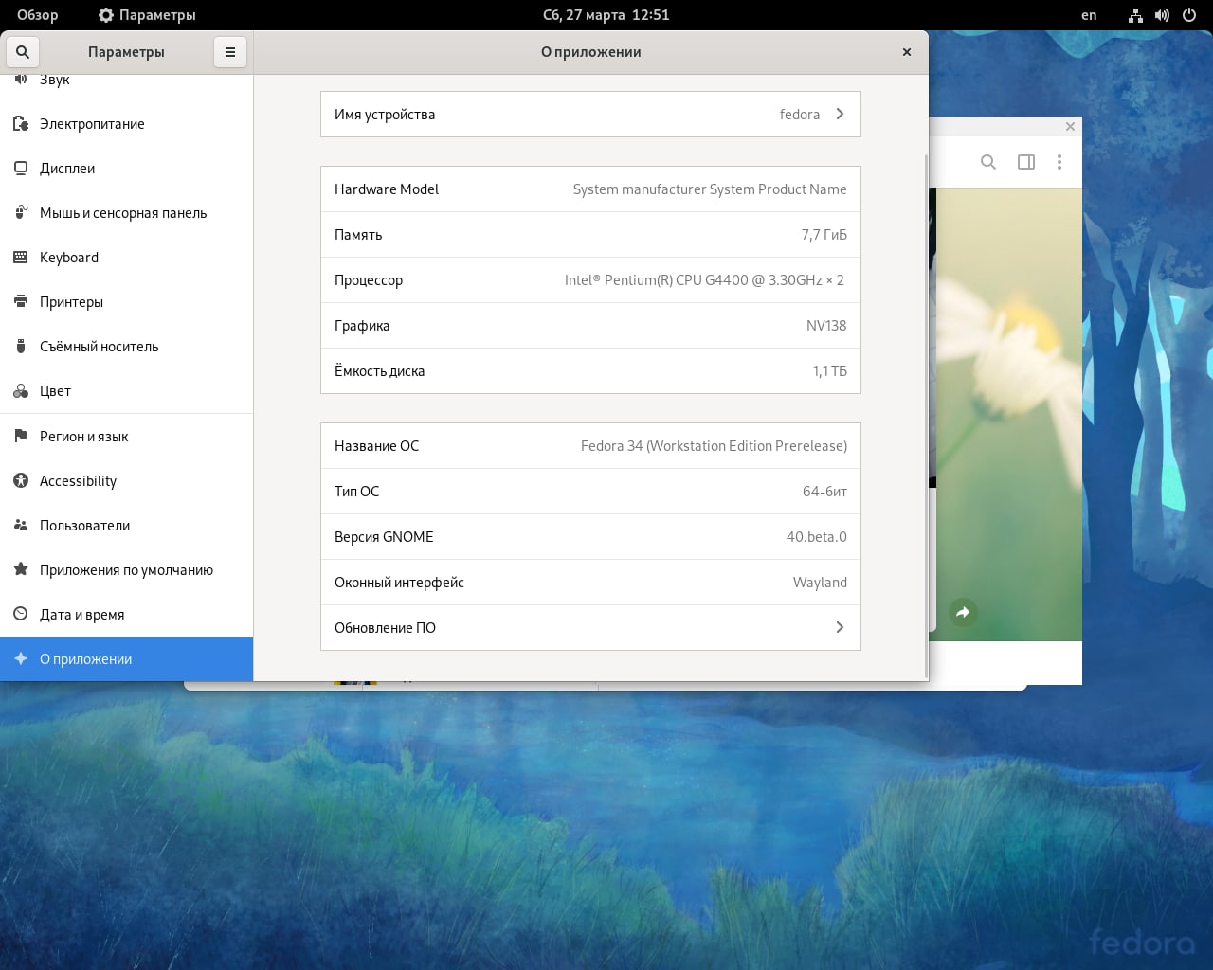This screenshot has height=970, width=1213.
Task: Close the background window
Action: [x=1070, y=126]
